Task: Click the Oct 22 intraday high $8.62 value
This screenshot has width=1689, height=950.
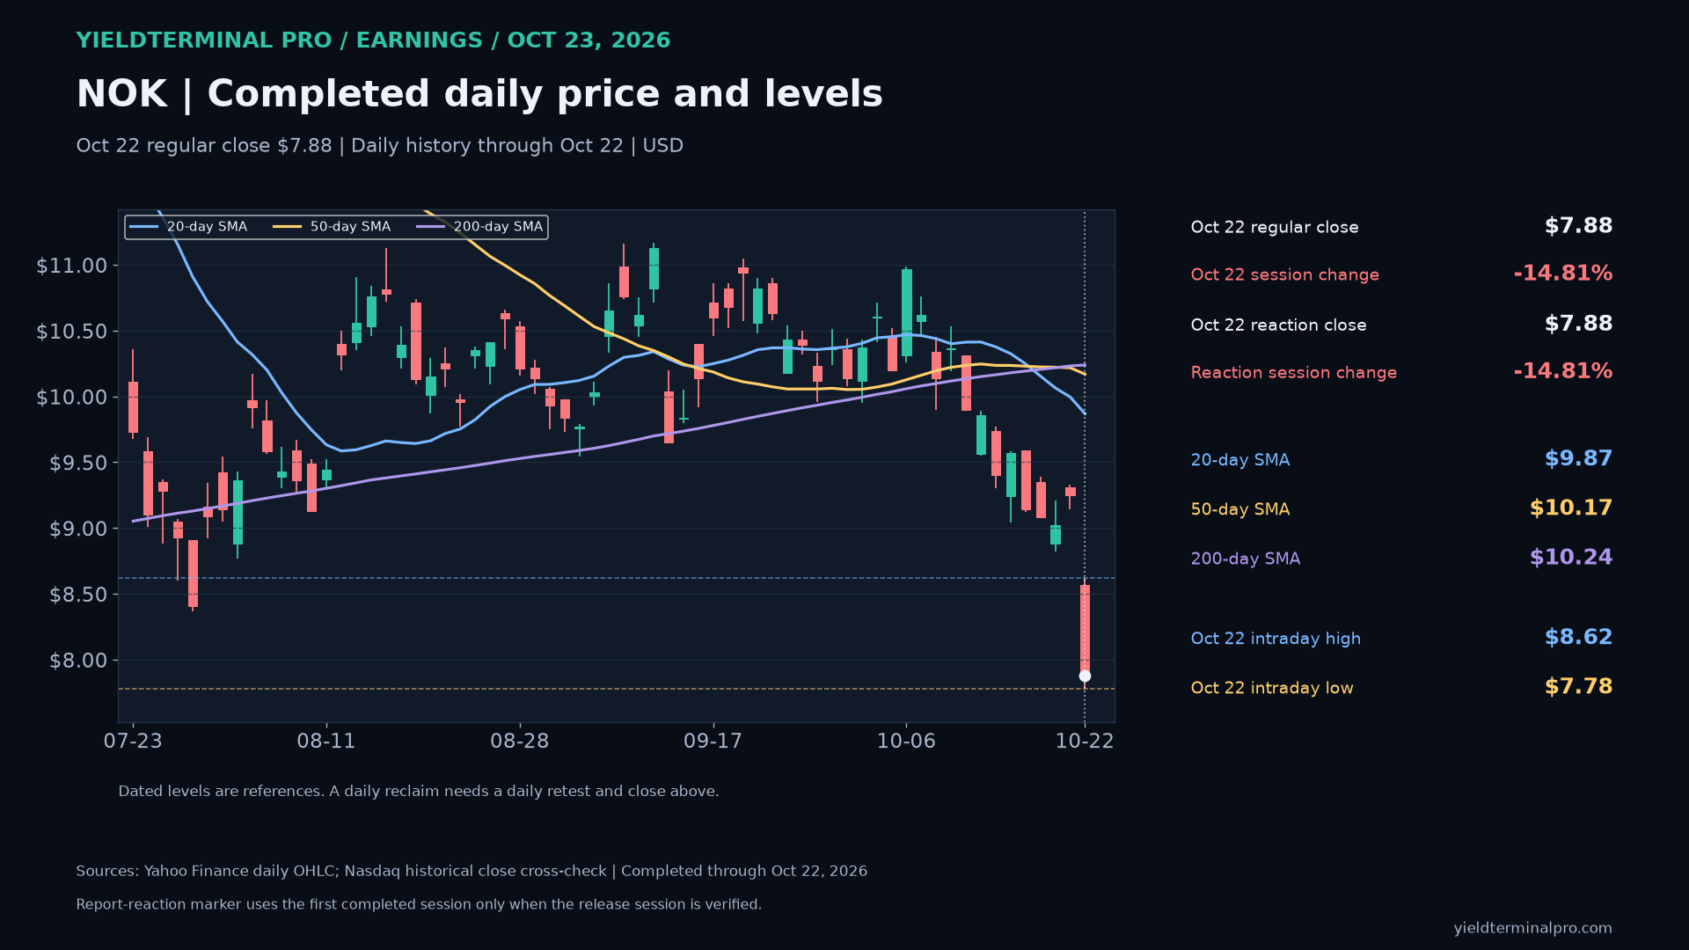Action: coord(1578,638)
